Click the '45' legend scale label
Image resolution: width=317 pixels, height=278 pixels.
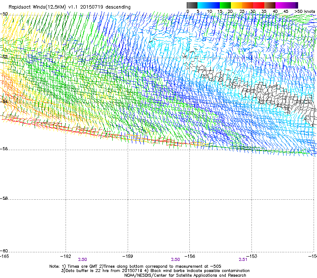tap(286, 11)
